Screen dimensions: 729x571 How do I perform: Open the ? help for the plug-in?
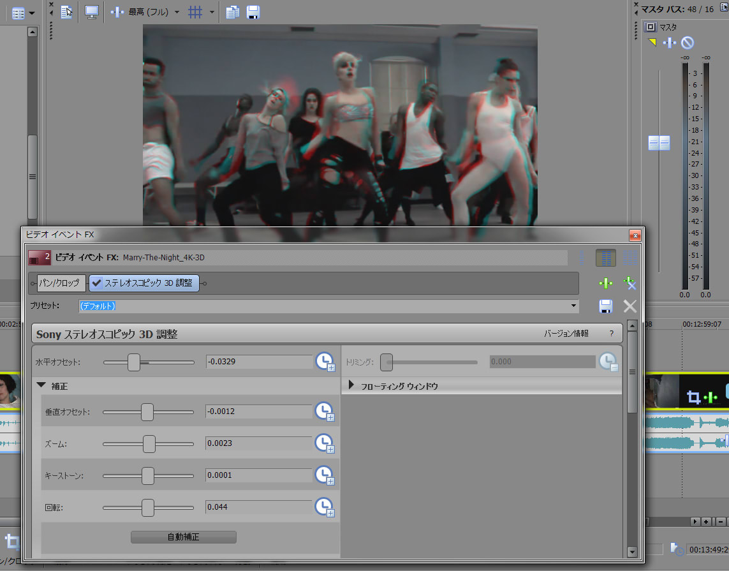612,334
